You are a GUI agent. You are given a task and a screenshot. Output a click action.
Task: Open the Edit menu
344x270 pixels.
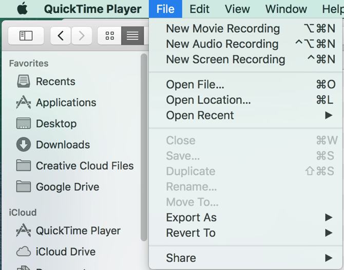199,9
